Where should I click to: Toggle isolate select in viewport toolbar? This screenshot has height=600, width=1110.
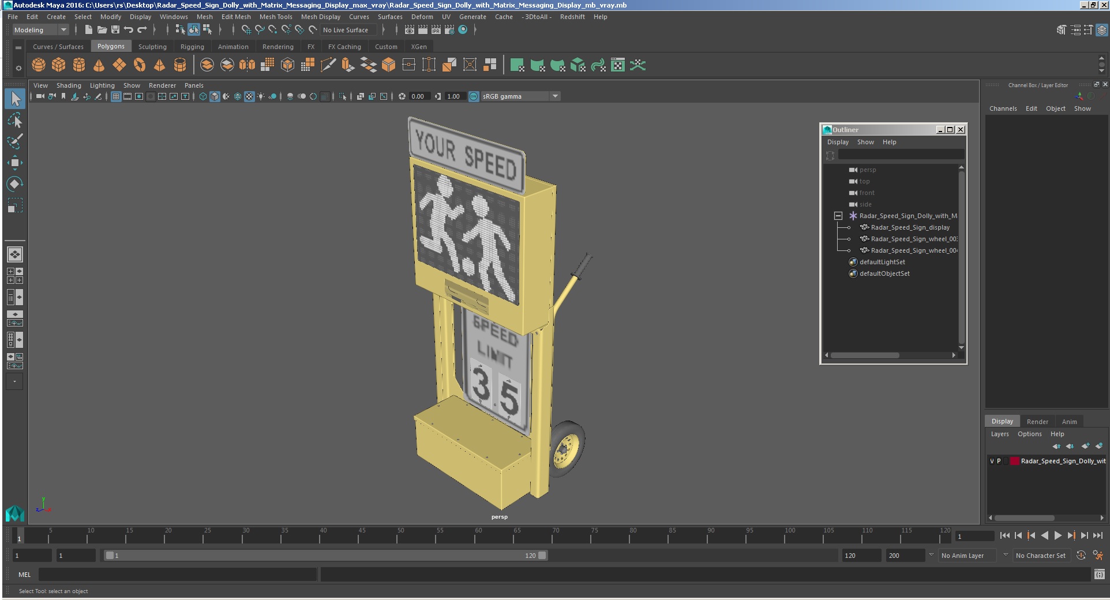343,96
